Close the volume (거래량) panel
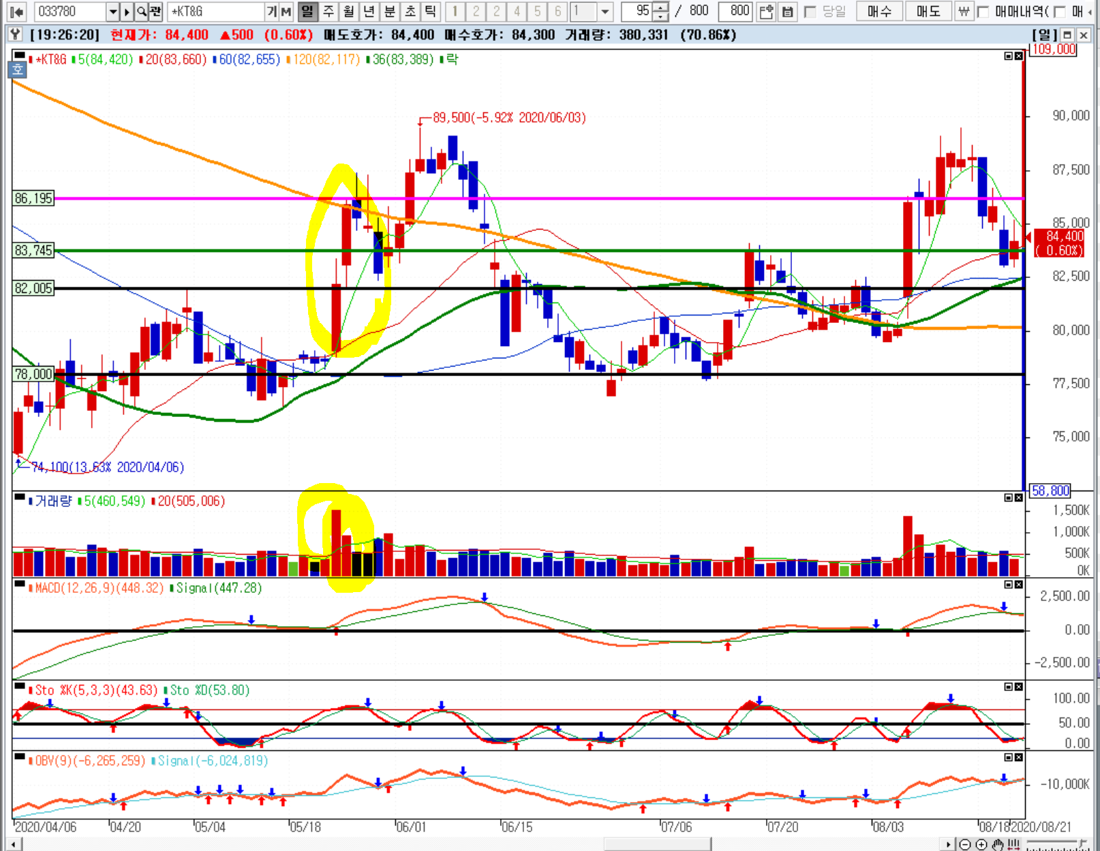The height and width of the screenshot is (851, 1100). pyautogui.click(x=1019, y=497)
